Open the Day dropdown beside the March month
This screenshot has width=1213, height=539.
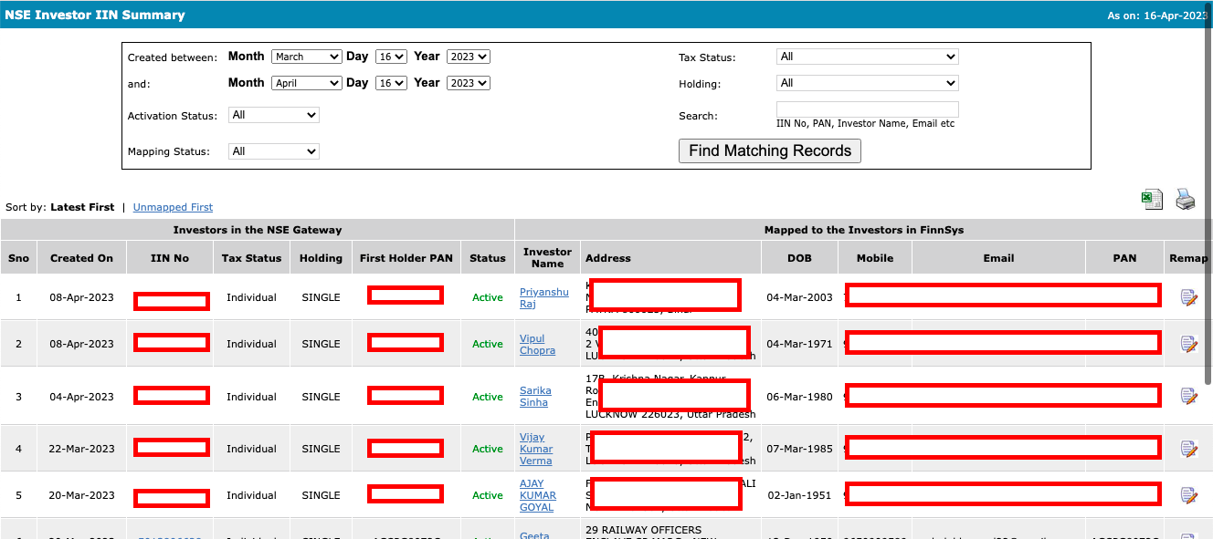pos(391,57)
